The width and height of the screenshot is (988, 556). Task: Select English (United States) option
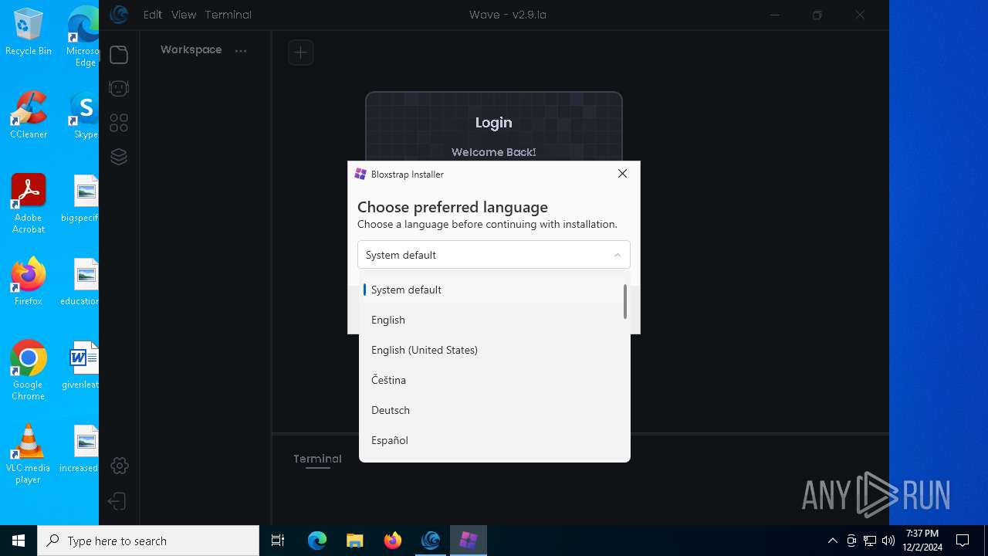pos(494,350)
